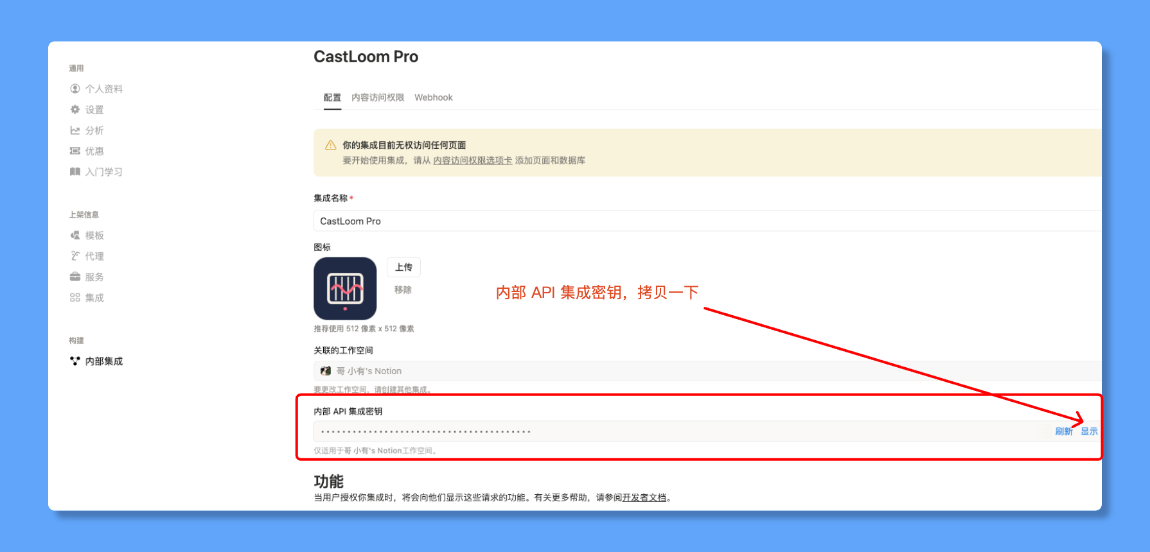1150x552 pixels.
Task: Click 显示 to reveal the API secret
Action: click(1089, 431)
